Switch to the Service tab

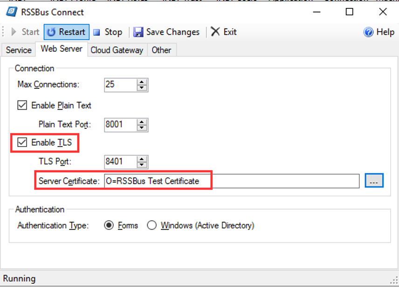(x=19, y=50)
